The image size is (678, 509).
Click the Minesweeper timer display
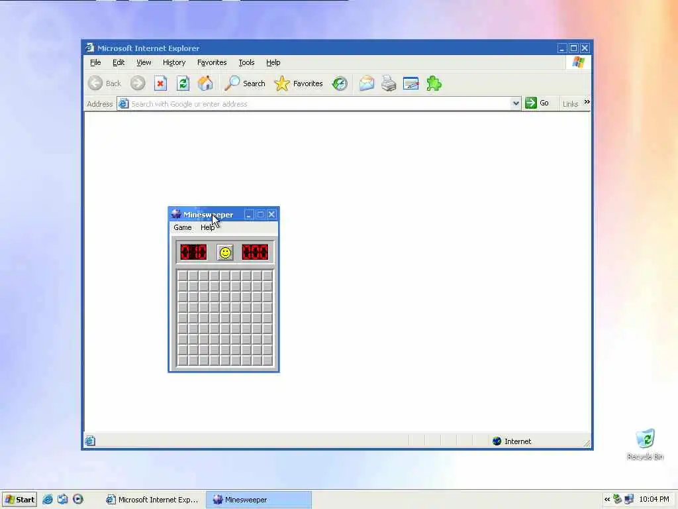[x=255, y=252]
